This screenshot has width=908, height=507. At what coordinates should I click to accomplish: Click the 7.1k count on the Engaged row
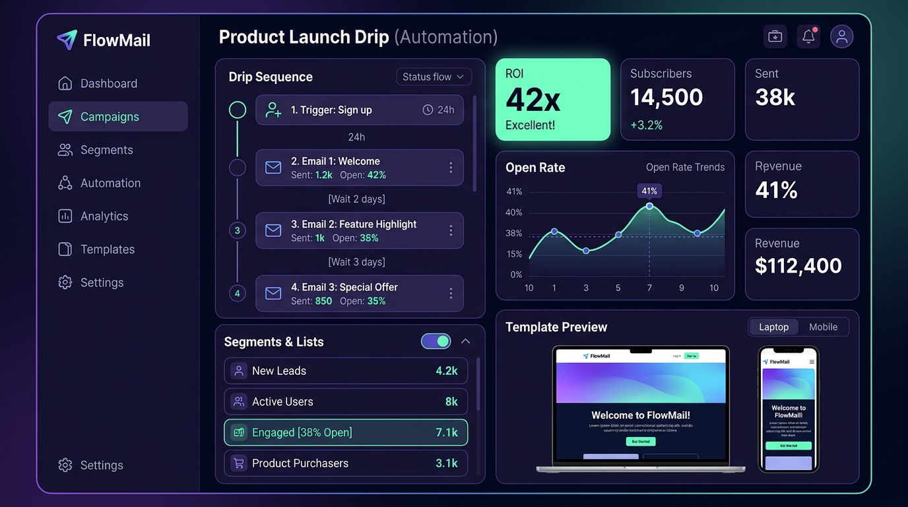[x=447, y=432]
